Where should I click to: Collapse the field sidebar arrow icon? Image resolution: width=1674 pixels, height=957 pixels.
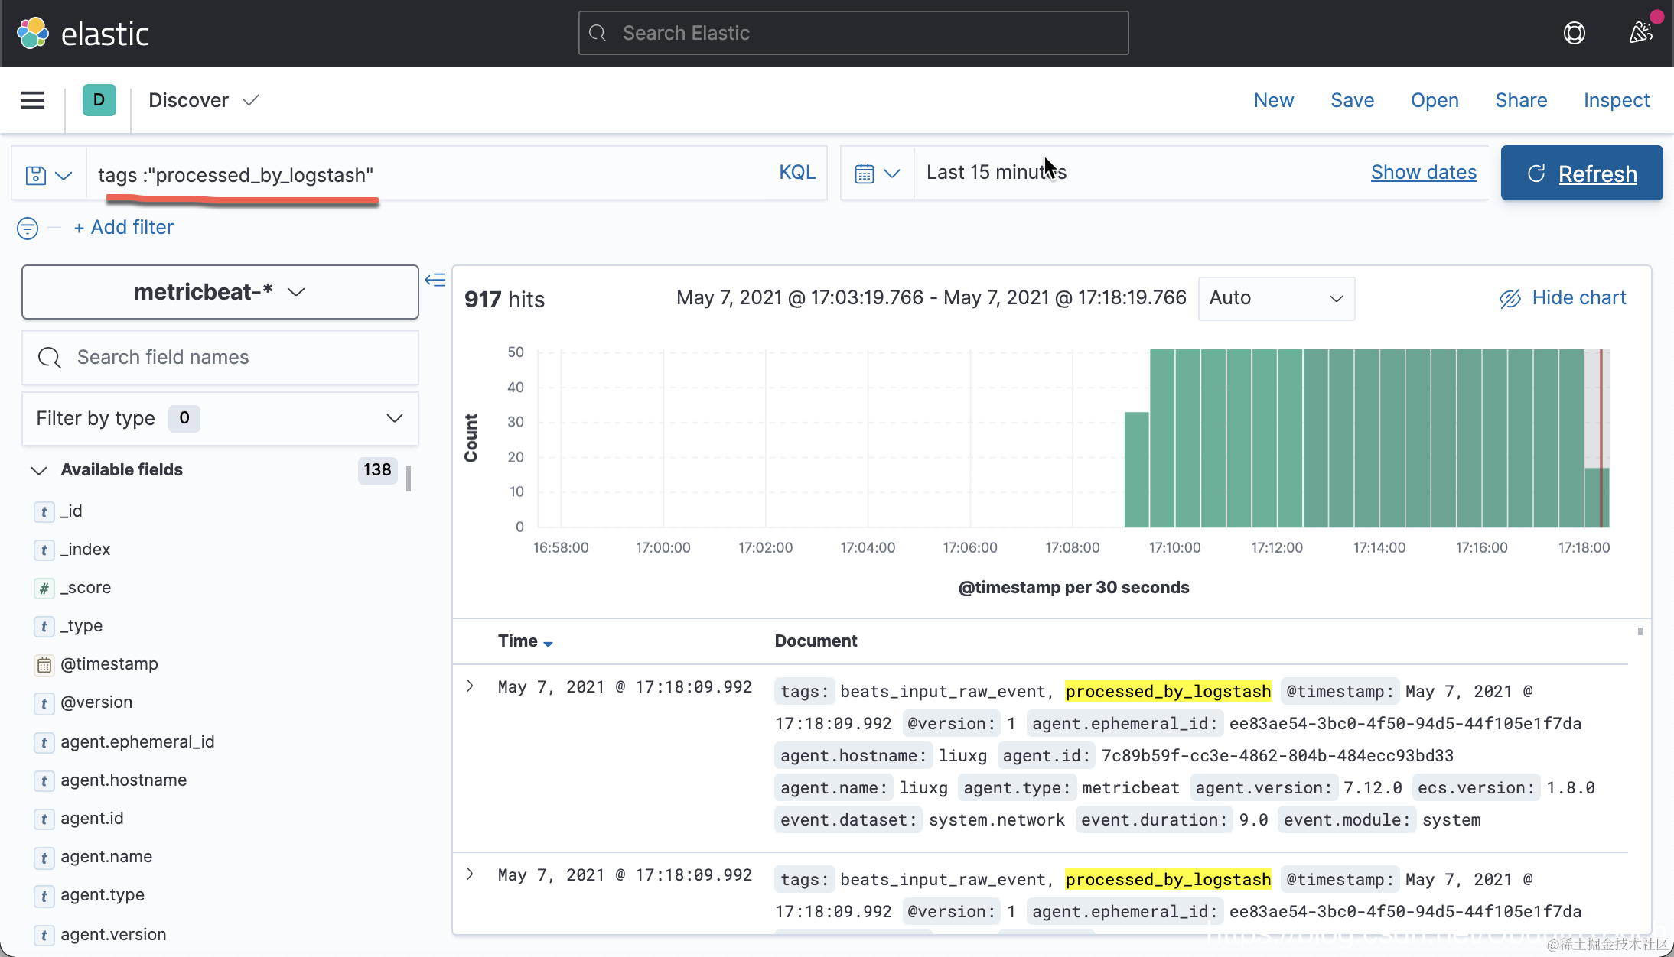[435, 281]
